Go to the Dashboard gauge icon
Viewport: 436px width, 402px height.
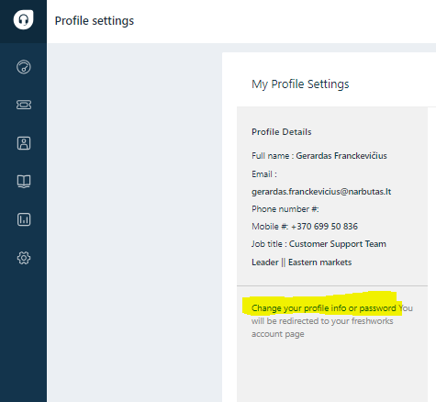pos(24,67)
